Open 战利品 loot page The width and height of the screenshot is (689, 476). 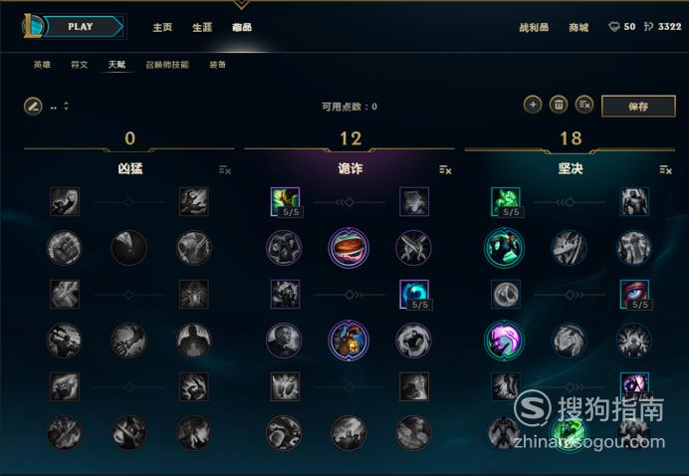pos(534,27)
